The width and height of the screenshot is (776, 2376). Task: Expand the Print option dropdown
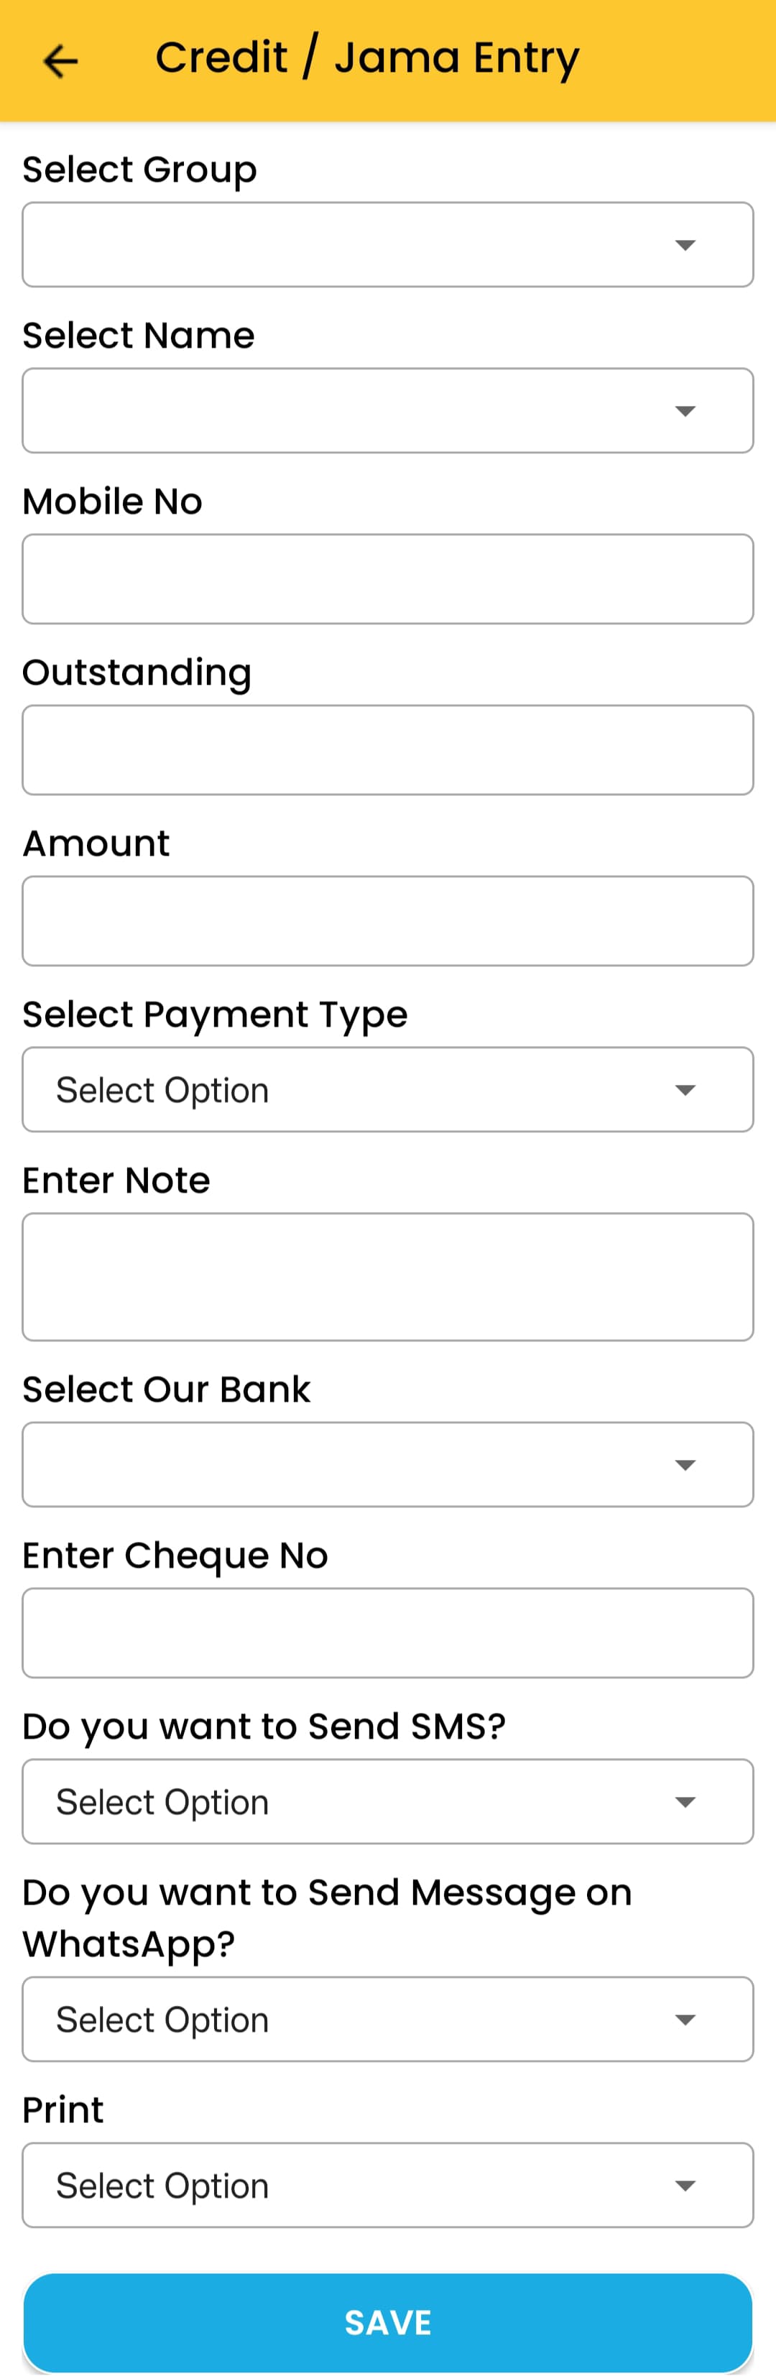tap(387, 2185)
